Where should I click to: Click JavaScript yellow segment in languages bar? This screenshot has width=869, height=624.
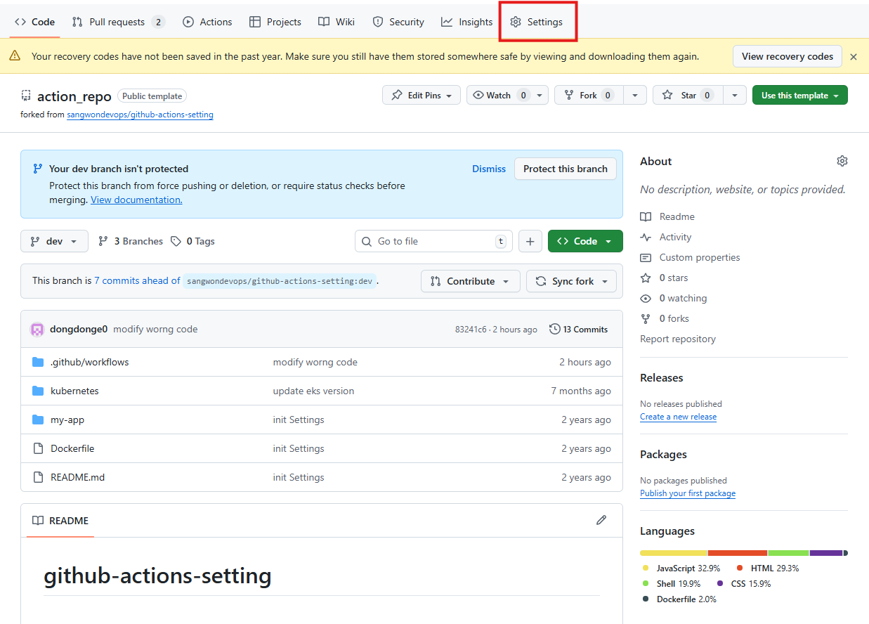pyautogui.click(x=674, y=553)
